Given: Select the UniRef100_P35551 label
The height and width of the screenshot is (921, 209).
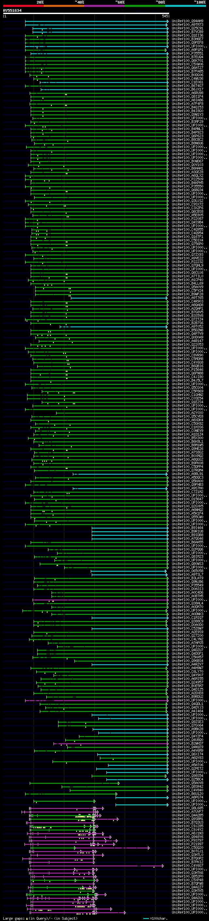Looking at the screenshot, I should coord(187,54).
